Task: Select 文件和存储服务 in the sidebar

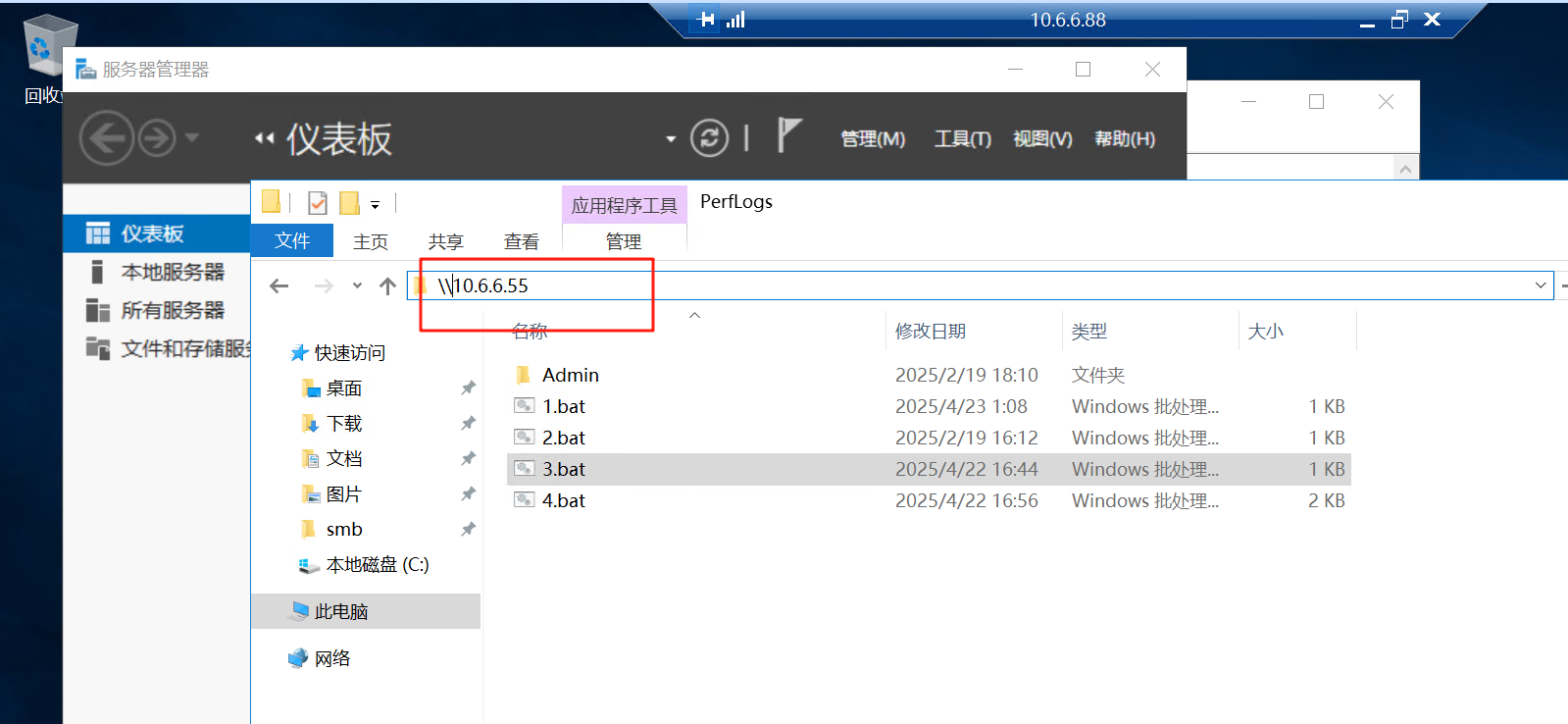Action: point(157,348)
